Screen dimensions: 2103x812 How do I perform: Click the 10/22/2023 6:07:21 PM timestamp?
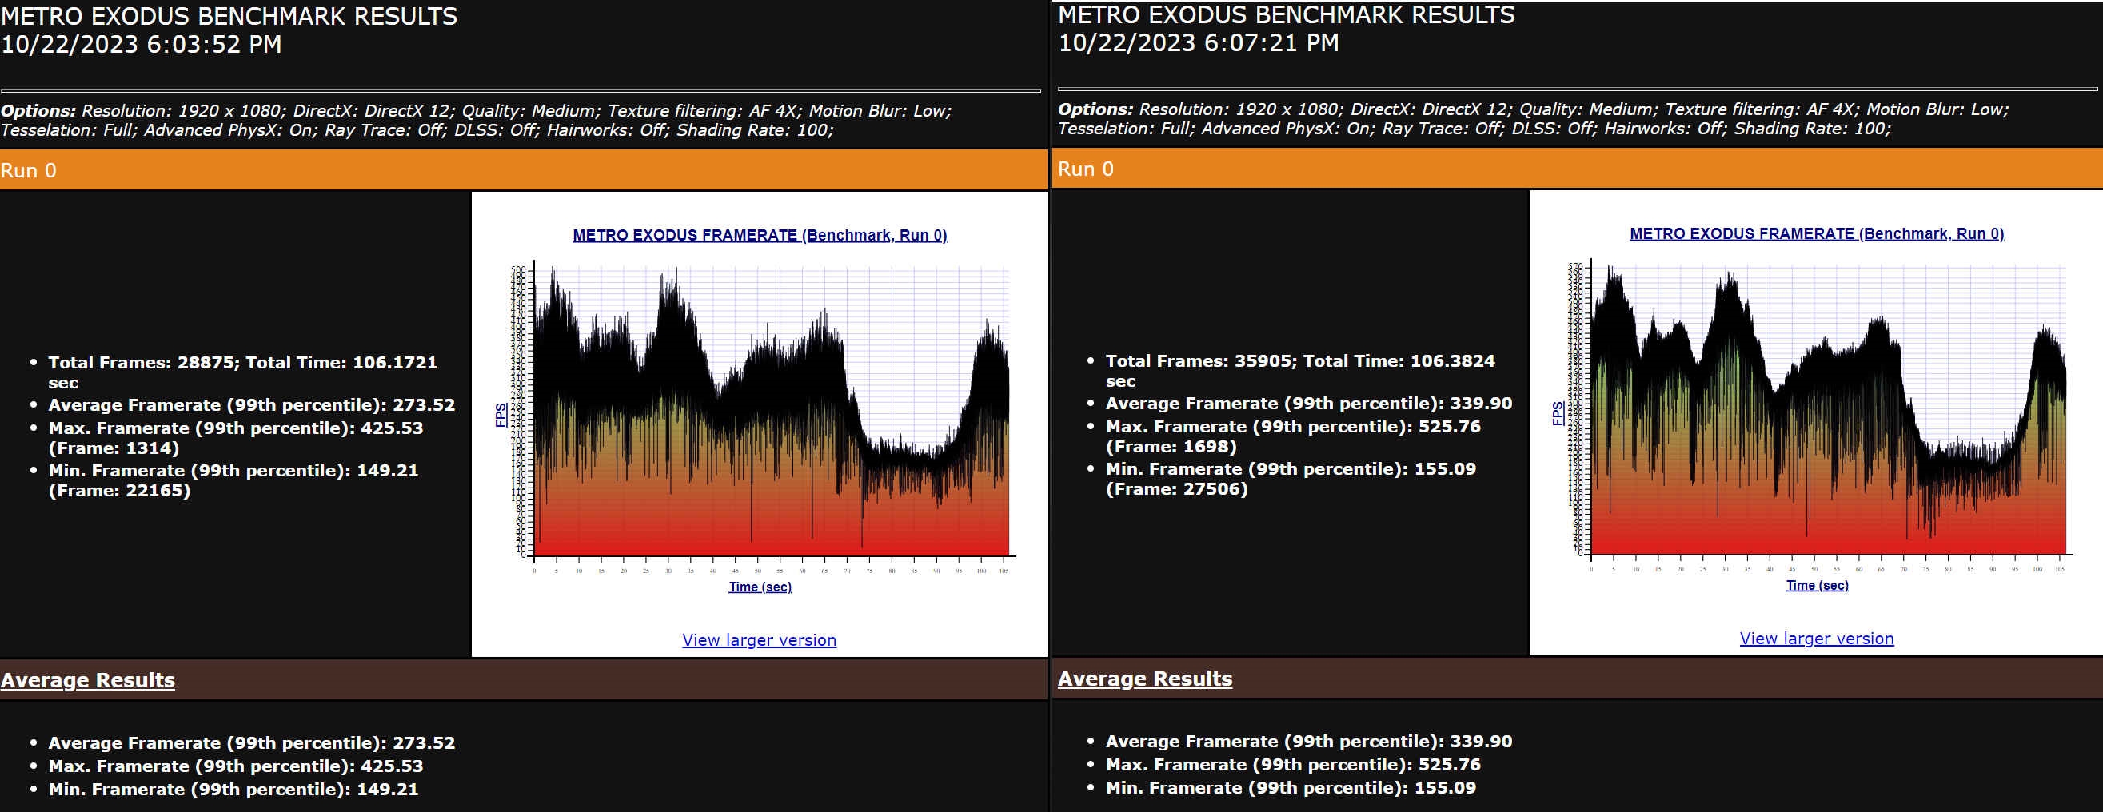[x=1199, y=42]
